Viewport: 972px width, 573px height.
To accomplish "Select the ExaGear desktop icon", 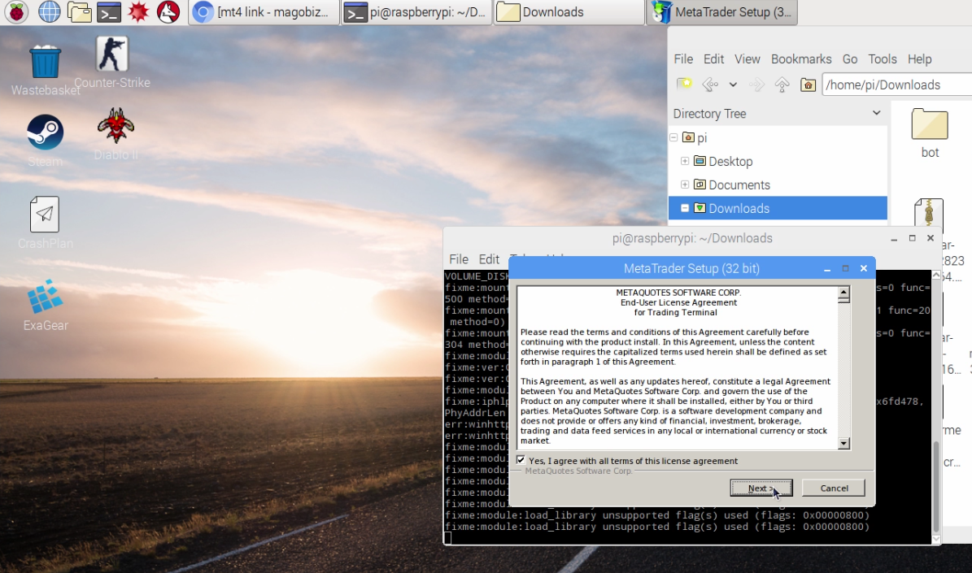I will point(46,306).
